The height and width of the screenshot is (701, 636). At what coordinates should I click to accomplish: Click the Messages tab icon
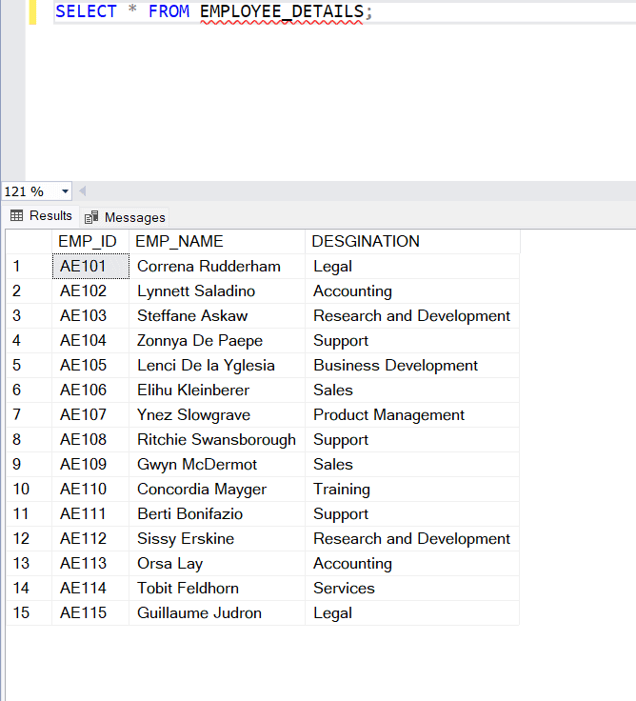pos(91,217)
